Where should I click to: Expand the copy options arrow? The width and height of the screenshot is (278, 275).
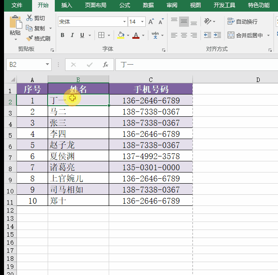[50, 28]
